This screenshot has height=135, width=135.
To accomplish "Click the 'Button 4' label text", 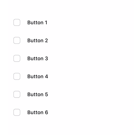I will point(38,76).
